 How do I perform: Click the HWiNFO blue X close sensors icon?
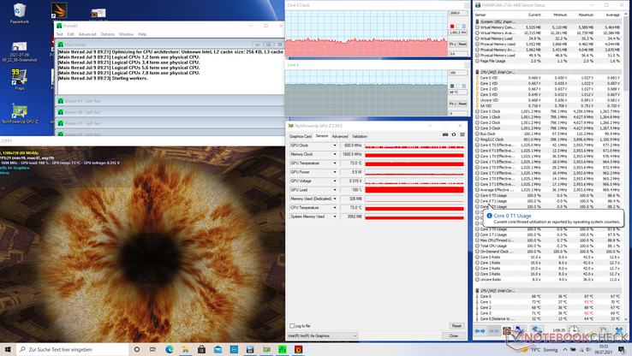tap(618, 330)
